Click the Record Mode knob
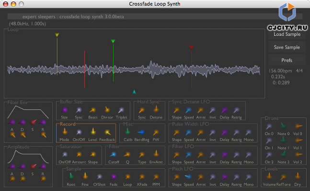310x191 pixels. [x=65, y=131]
